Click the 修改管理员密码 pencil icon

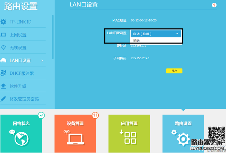coord(3,99)
